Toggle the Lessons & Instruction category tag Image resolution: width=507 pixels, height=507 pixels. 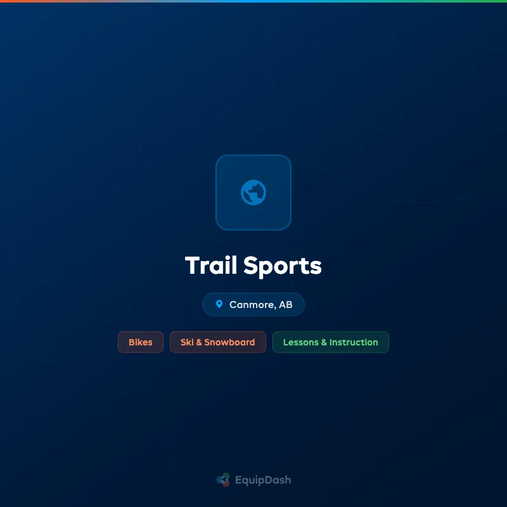tap(330, 342)
